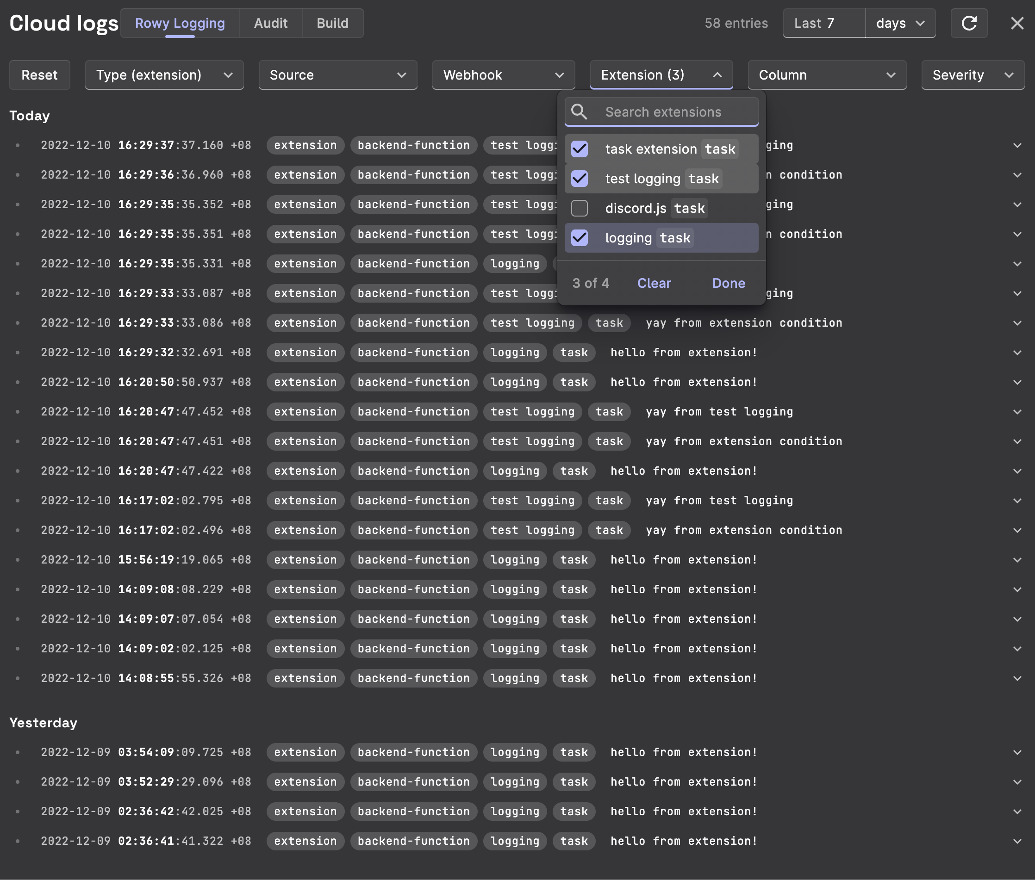The image size is (1035, 880).
Task: Expand the 16:29:35.331 log entry
Action: tap(1017, 264)
